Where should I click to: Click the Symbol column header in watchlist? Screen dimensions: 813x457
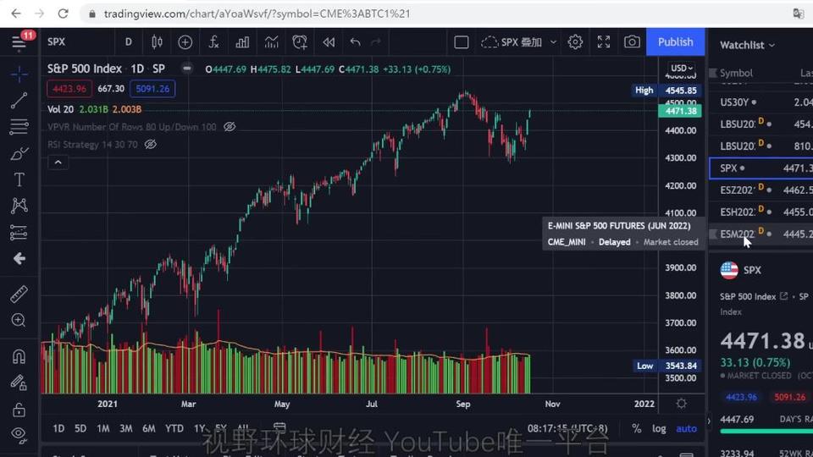coord(736,73)
